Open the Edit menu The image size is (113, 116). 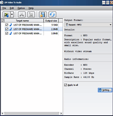point(12,8)
